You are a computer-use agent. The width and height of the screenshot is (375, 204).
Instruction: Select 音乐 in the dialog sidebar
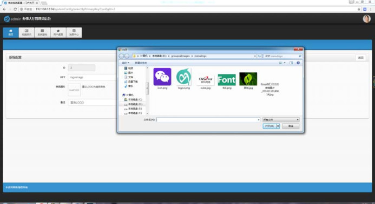click(x=129, y=86)
